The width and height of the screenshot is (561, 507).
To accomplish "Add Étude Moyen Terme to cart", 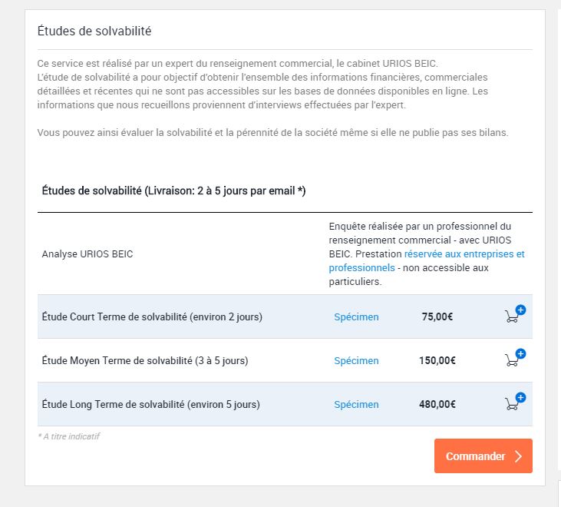I will (x=513, y=360).
